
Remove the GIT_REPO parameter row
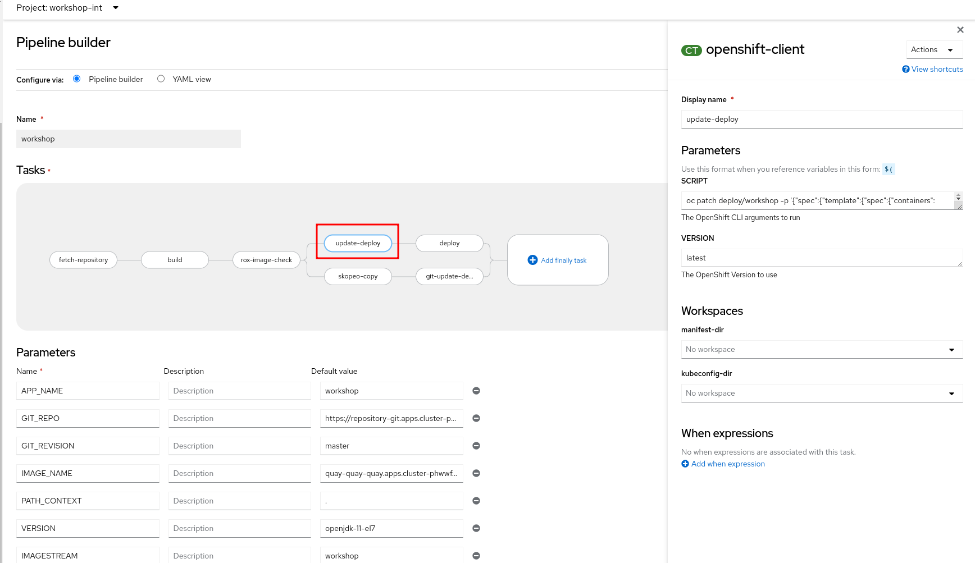tap(476, 418)
